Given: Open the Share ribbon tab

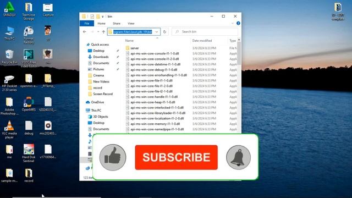Looking at the screenshot, I should pyautogui.click(x=117, y=23).
